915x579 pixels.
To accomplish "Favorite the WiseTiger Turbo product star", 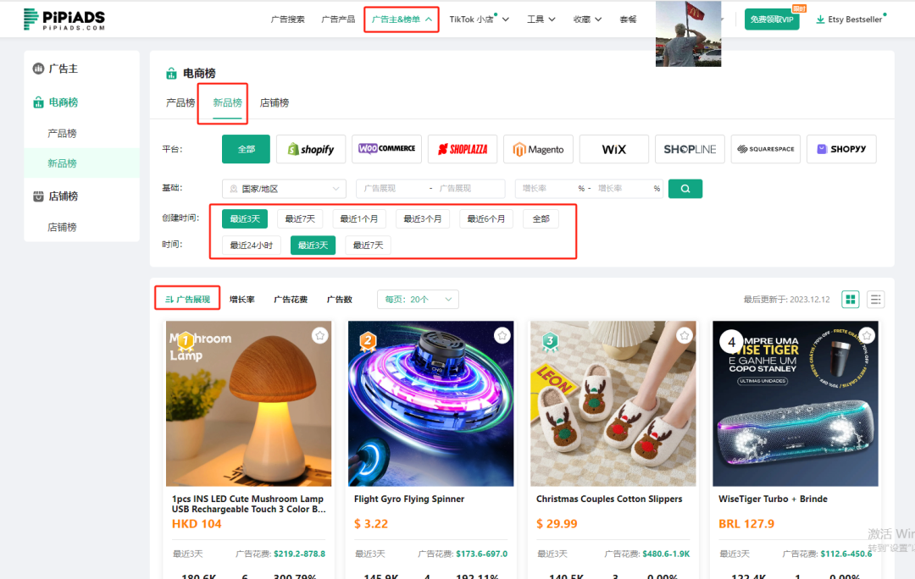I will [867, 335].
